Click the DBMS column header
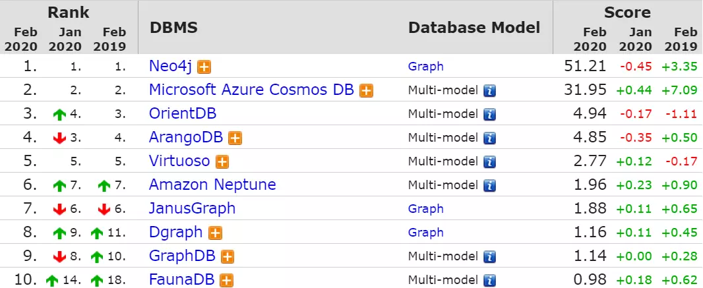The image size is (703, 288). (x=173, y=28)
